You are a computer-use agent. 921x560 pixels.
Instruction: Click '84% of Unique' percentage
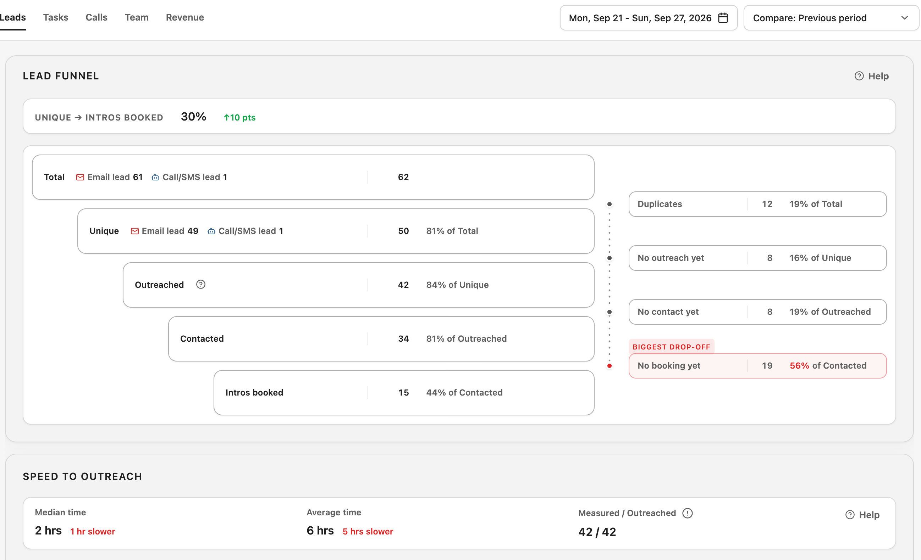[x=458, y=285]
